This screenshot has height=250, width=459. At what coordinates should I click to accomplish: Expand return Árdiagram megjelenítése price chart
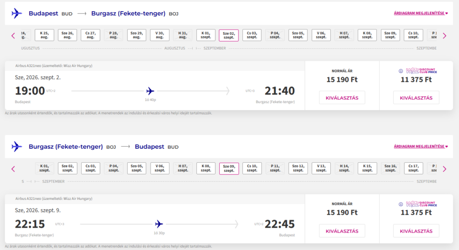[x=420, y=146]
